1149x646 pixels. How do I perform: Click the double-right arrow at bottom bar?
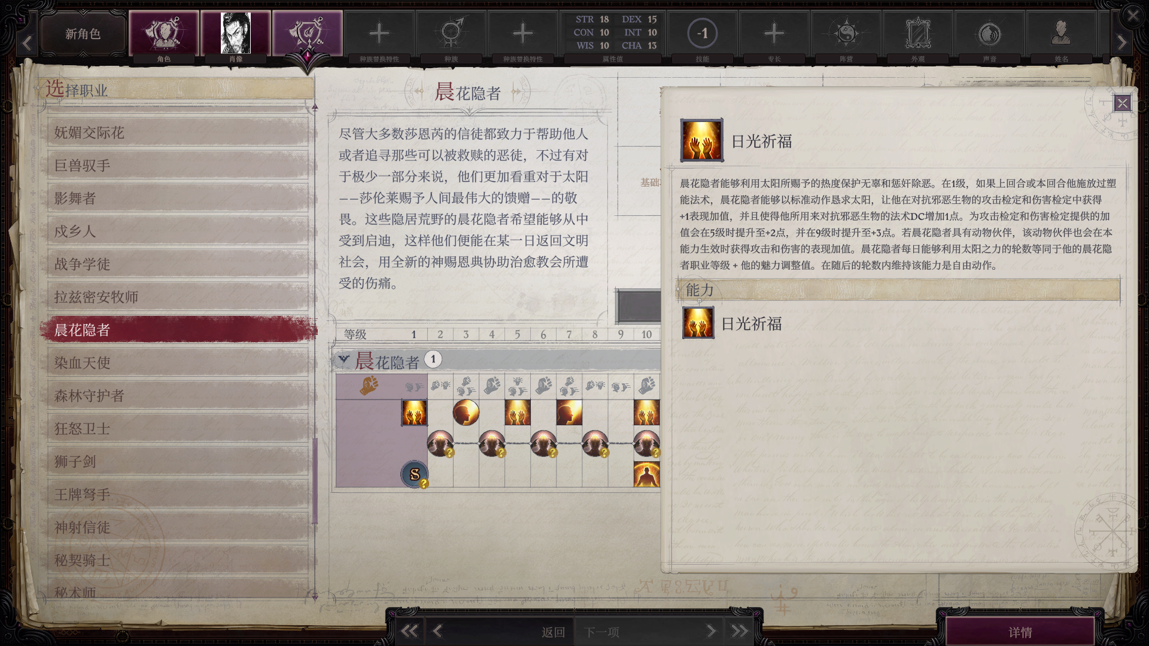[740, 631]
